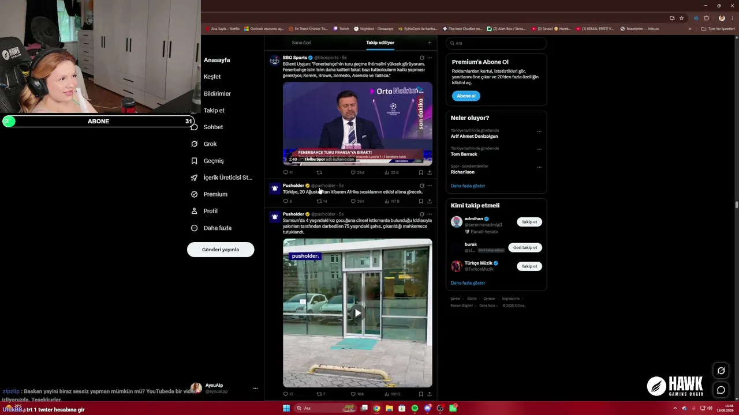Open Daha fazla in the sidebar

217,228
